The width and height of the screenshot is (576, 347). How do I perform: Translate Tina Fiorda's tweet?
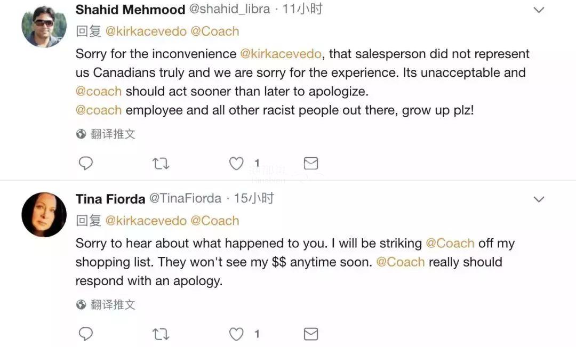pyautogui.click(x=113, y=305)
